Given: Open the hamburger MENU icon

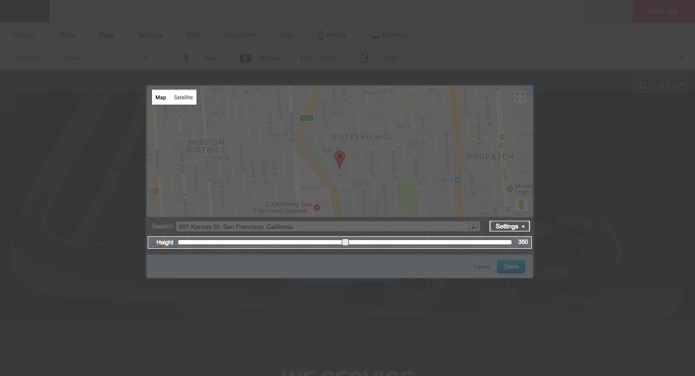Looking at the screenshot, I should tap(9, 11).
